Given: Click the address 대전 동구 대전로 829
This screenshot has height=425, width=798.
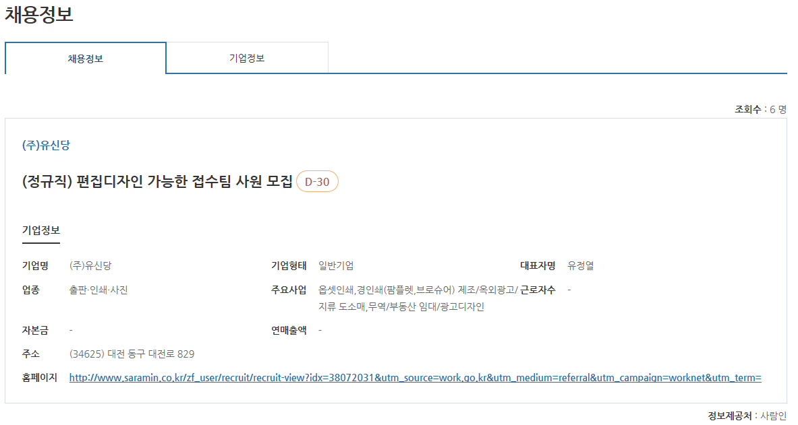Looking at the screenshot, I should (132, 354).
